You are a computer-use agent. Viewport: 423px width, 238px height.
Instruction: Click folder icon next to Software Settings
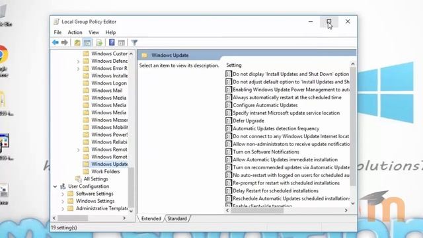(71, 194)
